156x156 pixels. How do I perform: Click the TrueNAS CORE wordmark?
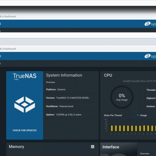[x=25, y=77]
